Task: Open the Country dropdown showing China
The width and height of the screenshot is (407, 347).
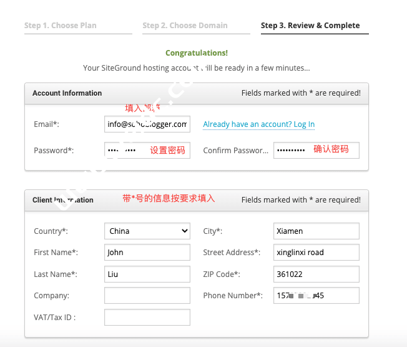Action: (x=147, y=231)
